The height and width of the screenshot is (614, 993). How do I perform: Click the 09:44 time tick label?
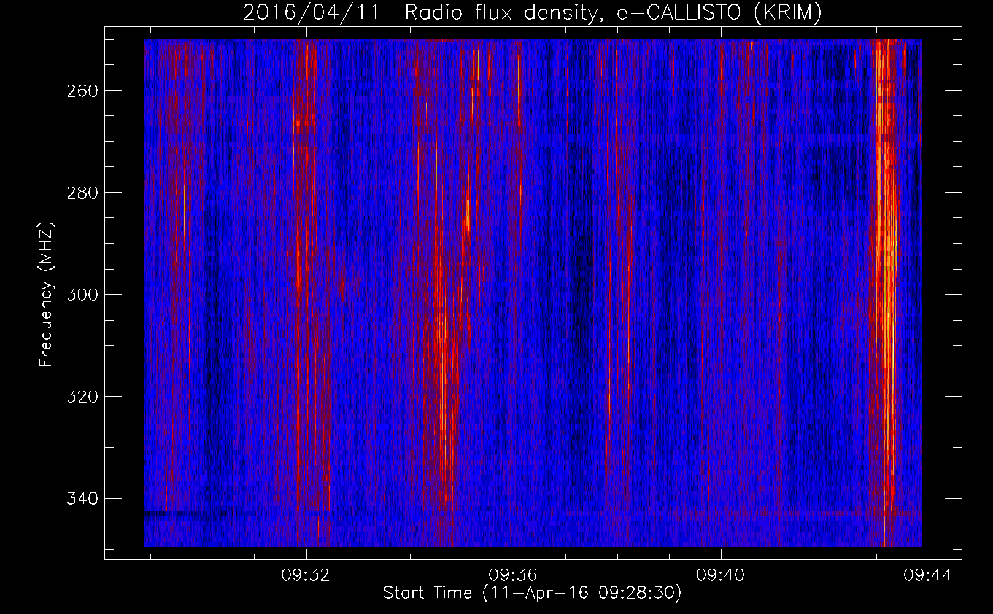(x=928, y=575)
